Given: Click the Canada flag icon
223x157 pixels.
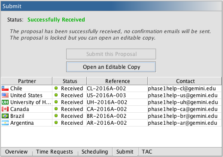Looking at the screenshot, I should click(5, 109).
